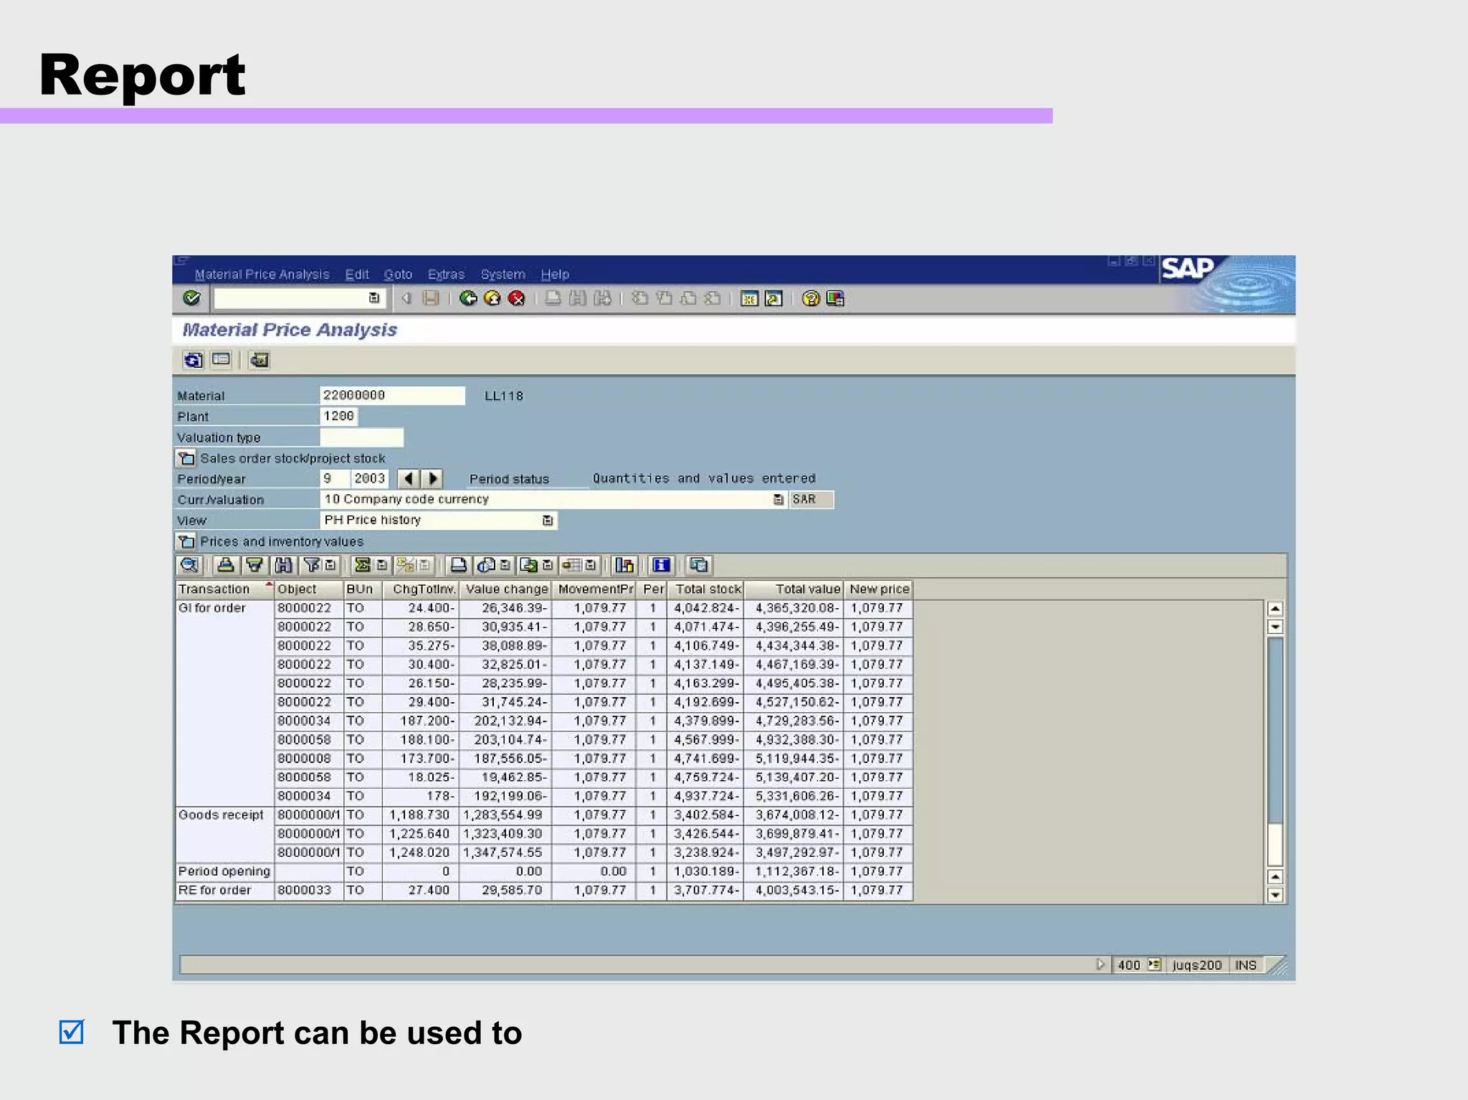Click the red Cancel icon
Image resolution: width=1468 pixels, height=1100 pixels.
(x=516, y=298)
